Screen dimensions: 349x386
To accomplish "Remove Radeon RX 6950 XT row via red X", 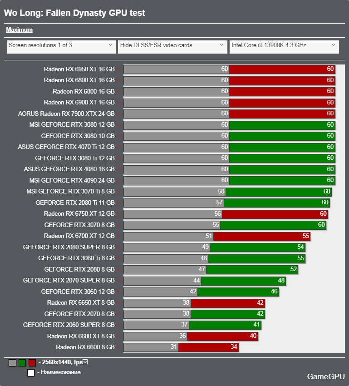I will click(x=118, y=69).
